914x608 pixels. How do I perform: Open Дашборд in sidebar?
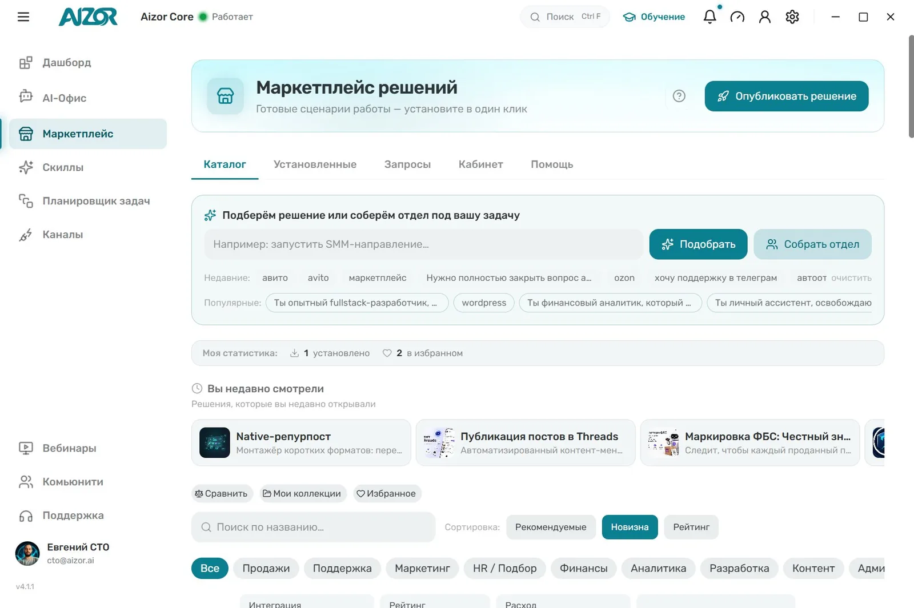coord(88,63)
